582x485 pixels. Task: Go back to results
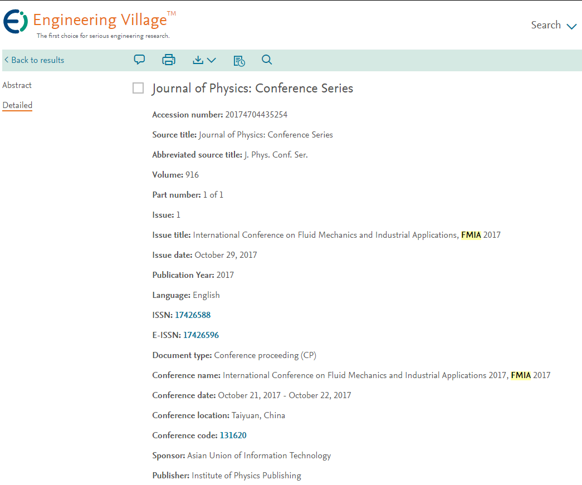[34, 60]
